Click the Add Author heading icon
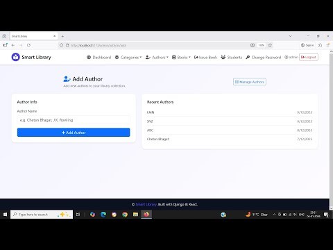 67,79
